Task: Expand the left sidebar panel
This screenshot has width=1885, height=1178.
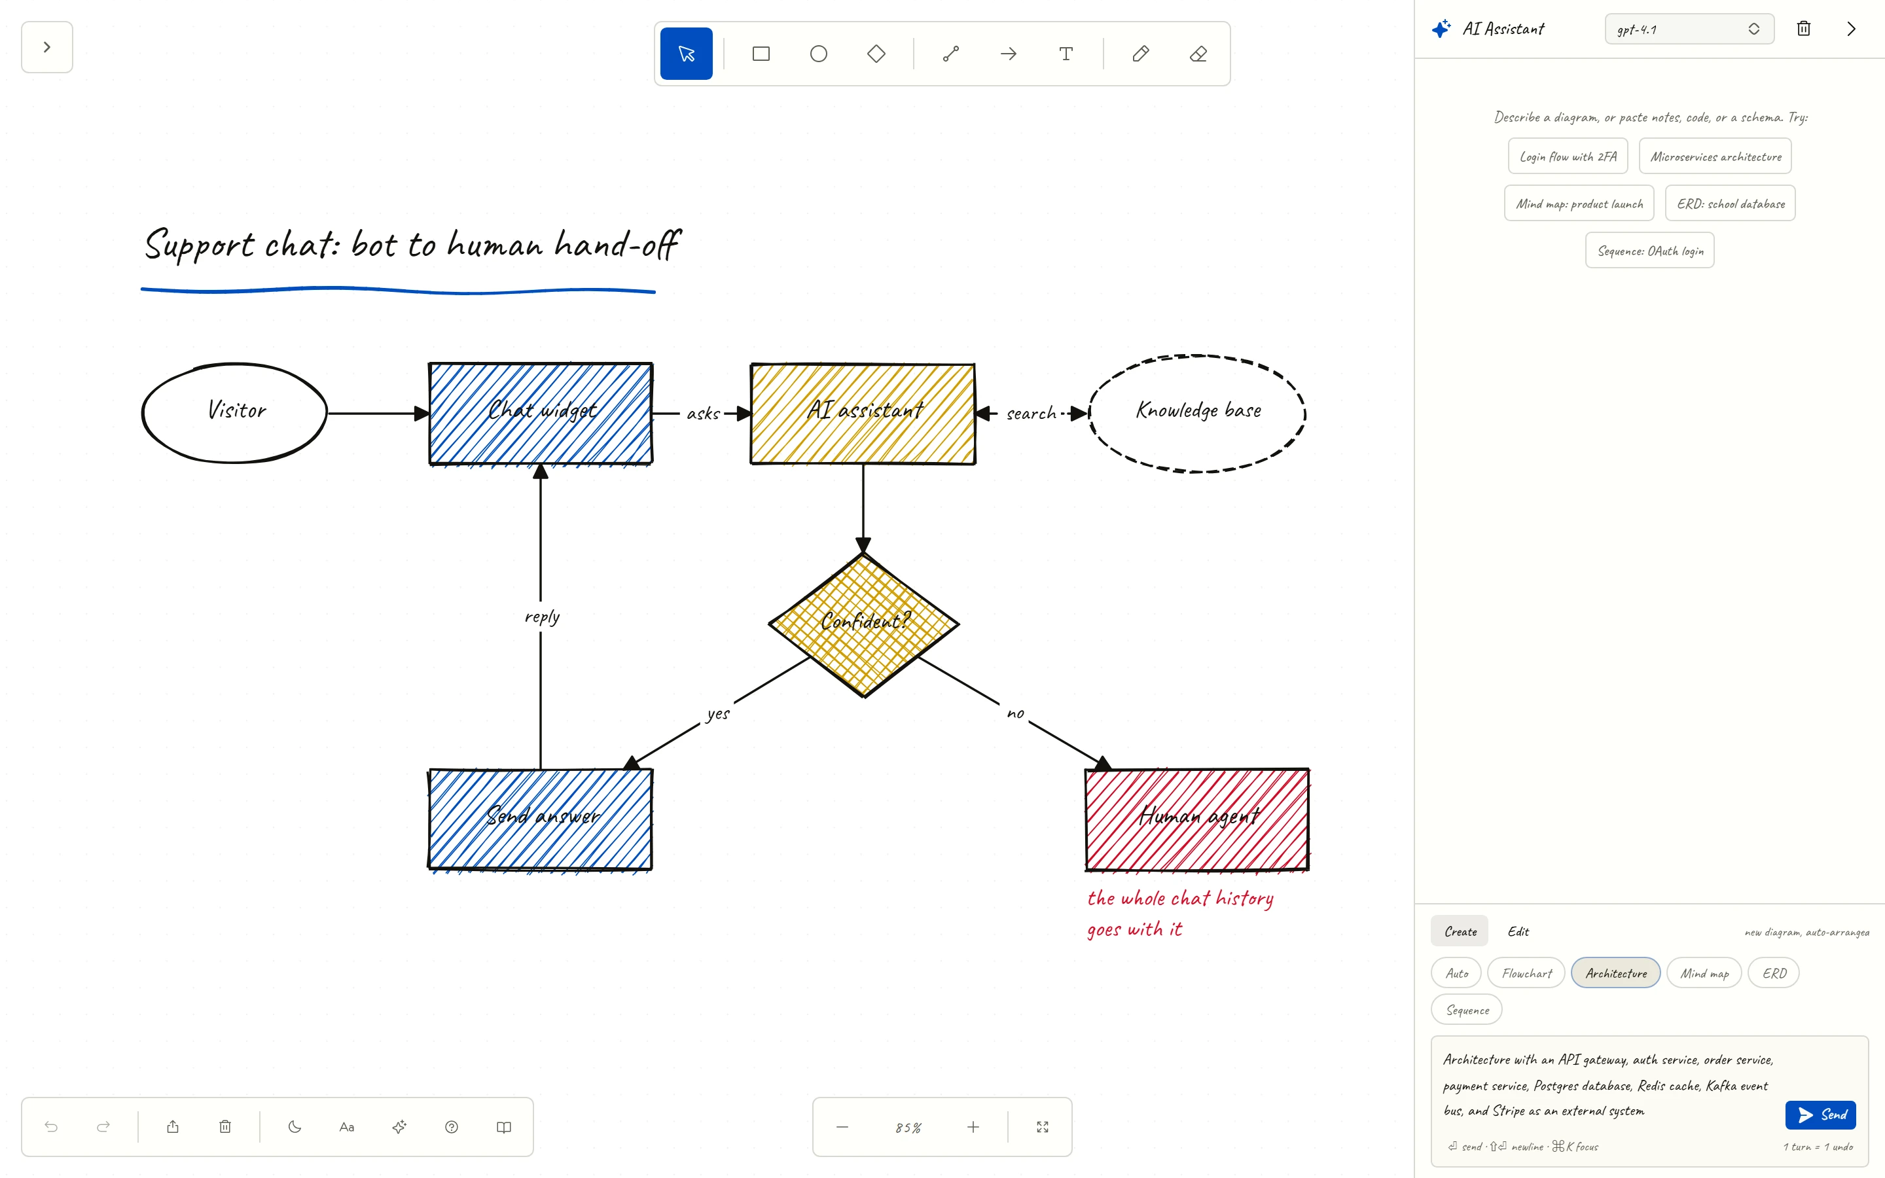Action: (x=46, y=46)
